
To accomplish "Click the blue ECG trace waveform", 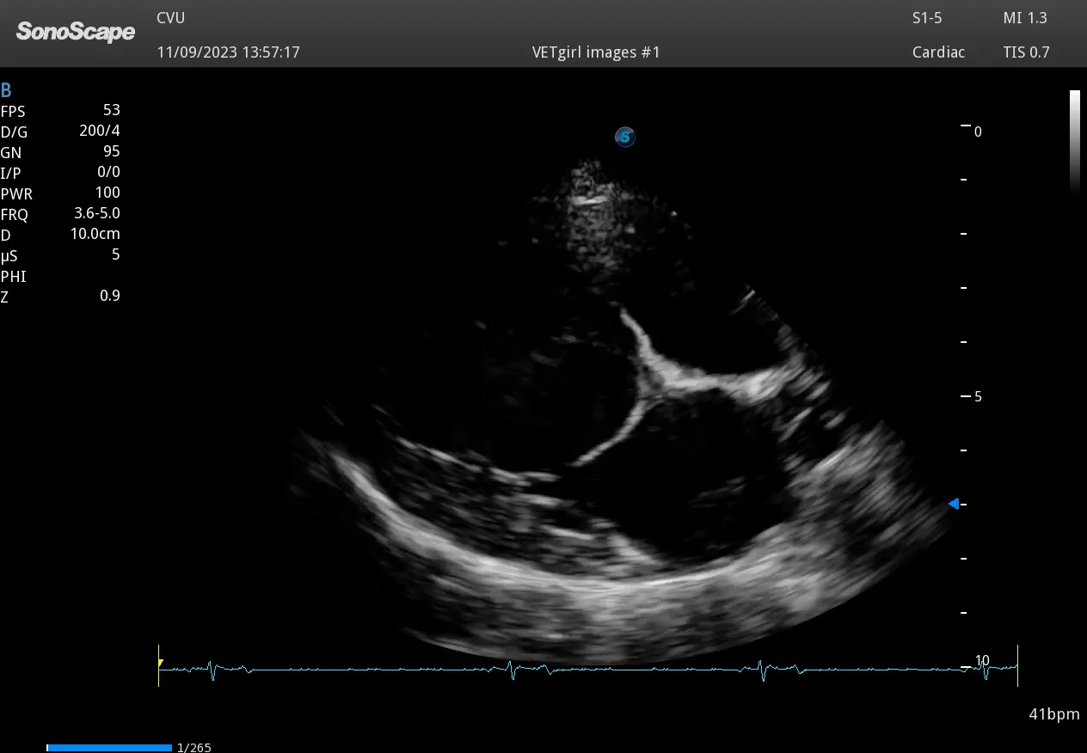I will [x=587, y=669].
